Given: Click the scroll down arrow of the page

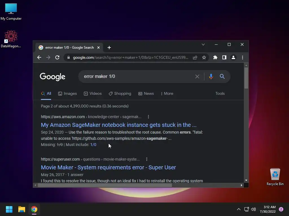Looking at the screenshot, I should pos(246,180).
